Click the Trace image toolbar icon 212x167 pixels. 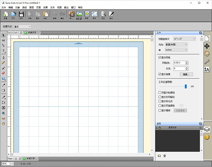[x=79, y=14]
